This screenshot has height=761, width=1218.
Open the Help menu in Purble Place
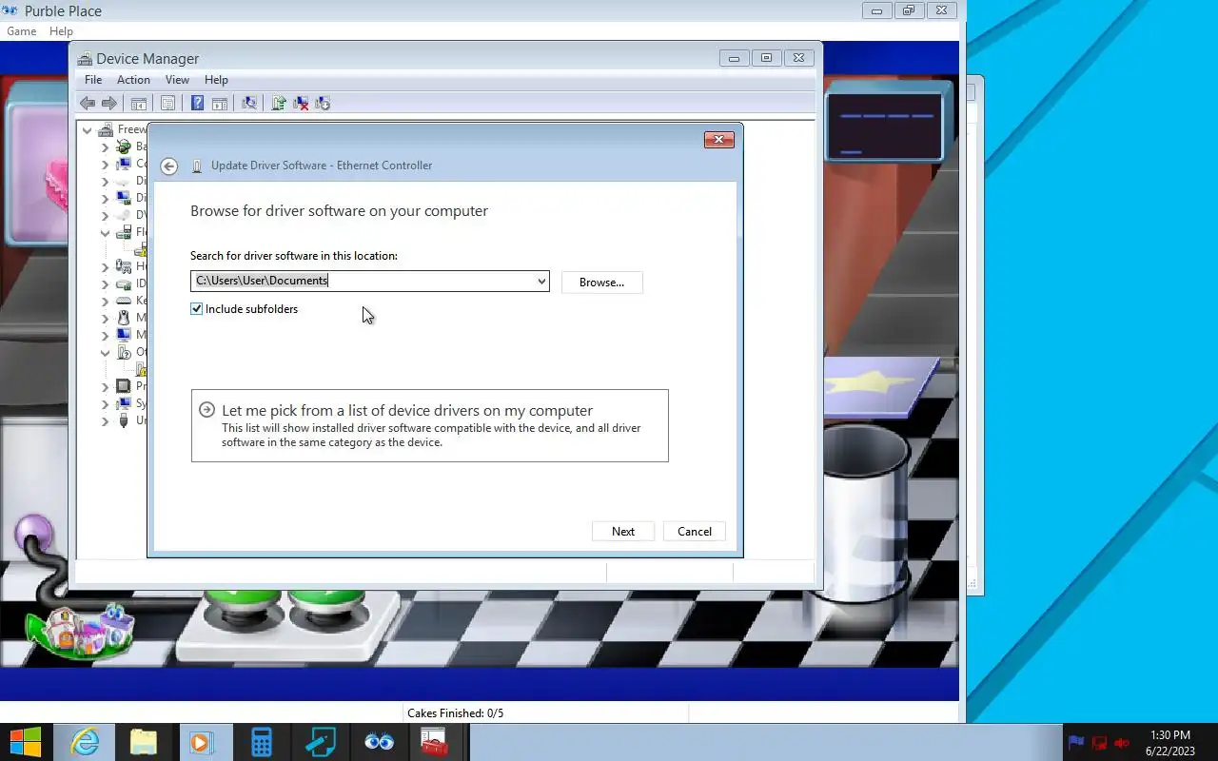61,31
